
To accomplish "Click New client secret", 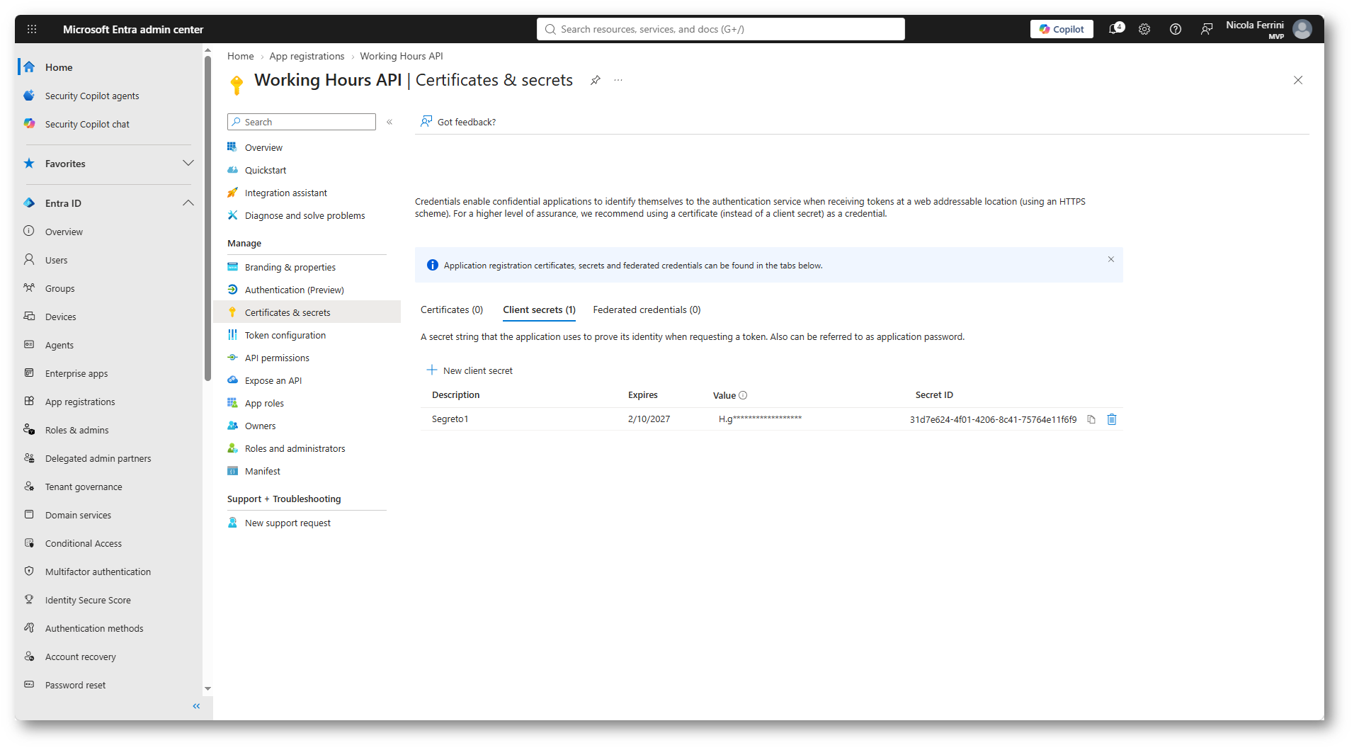I will [470, 370].
